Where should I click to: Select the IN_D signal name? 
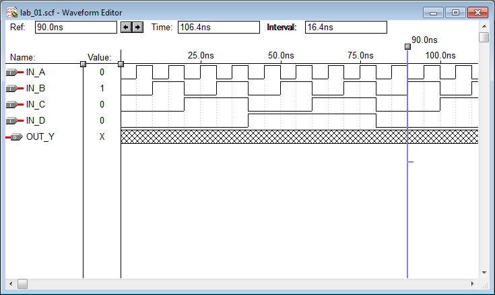coord(36,120)
